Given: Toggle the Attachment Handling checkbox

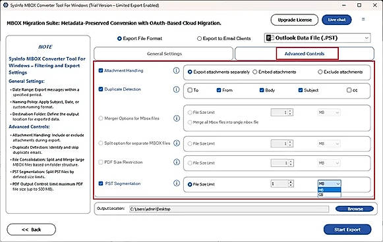Looking at the screenshot, I should click(x=101, y=70).
